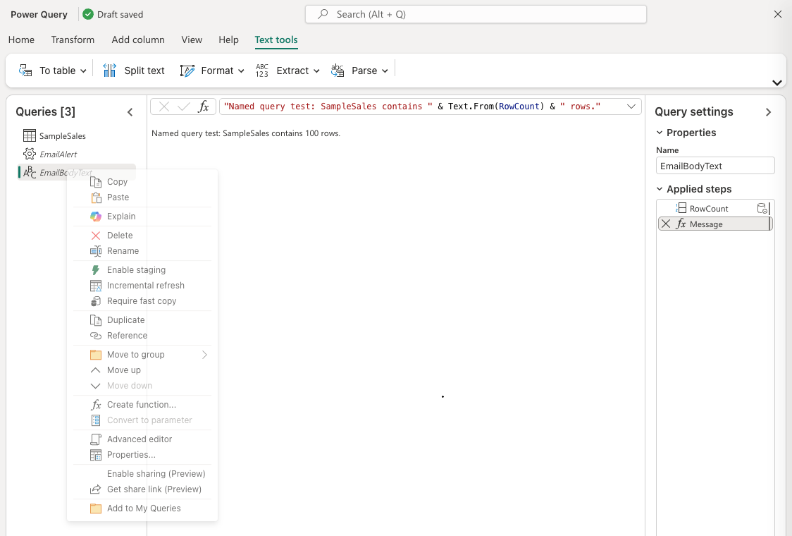The height and width of the screenshot is (536, 792).
Task: Select the RowCount applied step
Action: (709, 209)
